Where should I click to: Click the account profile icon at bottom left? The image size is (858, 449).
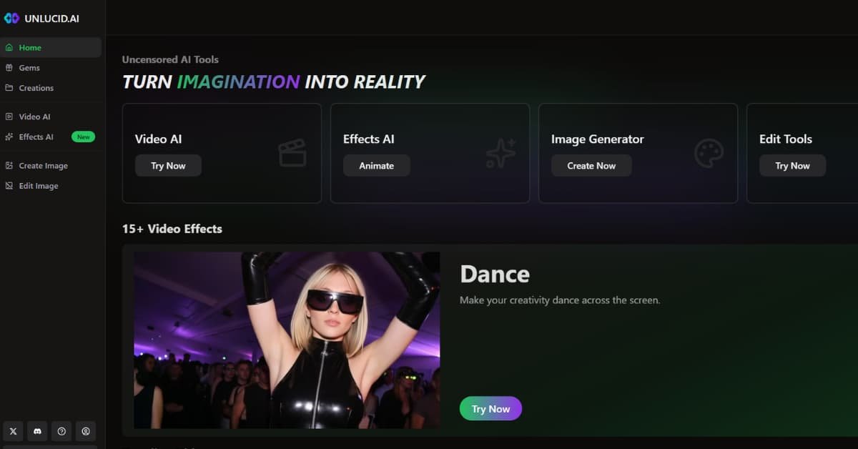(x=85, y=431)
